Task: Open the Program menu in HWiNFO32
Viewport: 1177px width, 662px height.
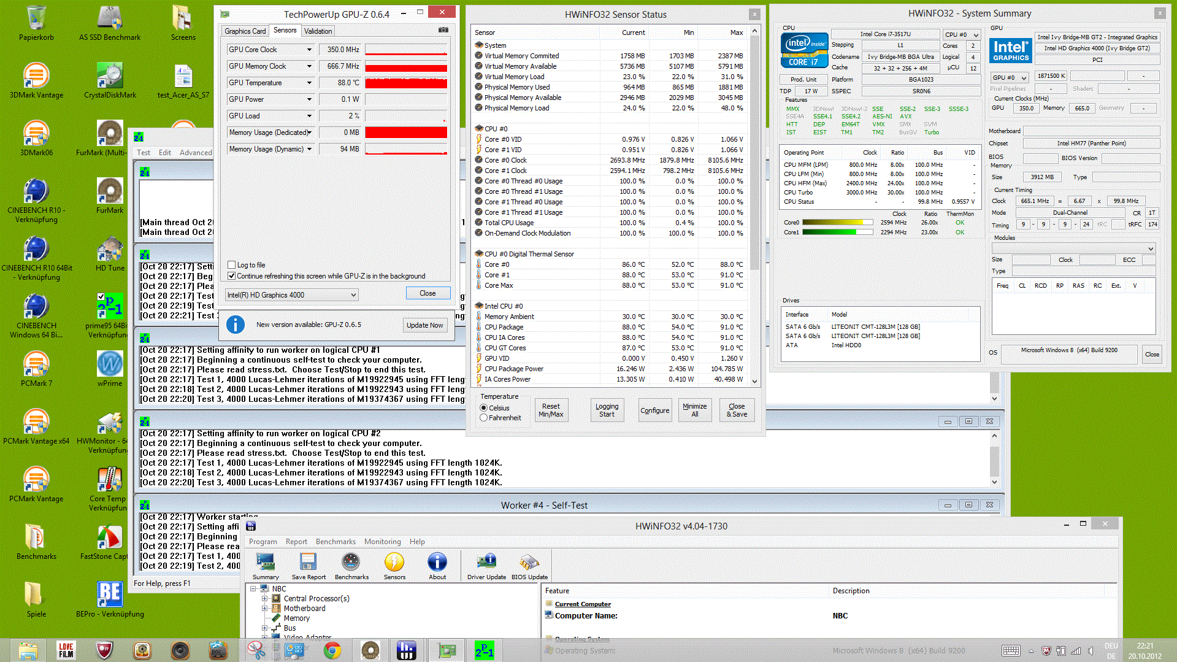Action: [263, 542]
